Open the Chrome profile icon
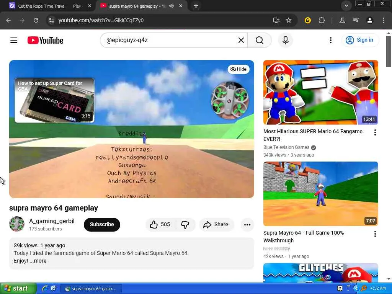The image size is (392, 294). (370, 20)
